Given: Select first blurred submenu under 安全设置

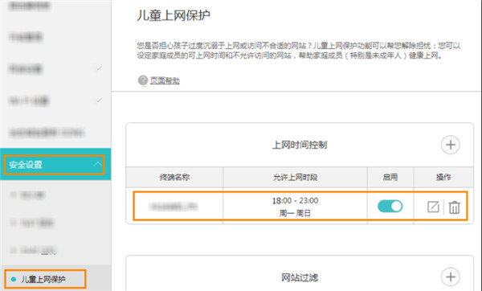Looking at the screenshot, I should click(32, 195).
